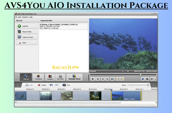This screenshot has width=172, height=113.
Task: Open the Help menu
Action: pyautogui.click(x=31, y=17)
